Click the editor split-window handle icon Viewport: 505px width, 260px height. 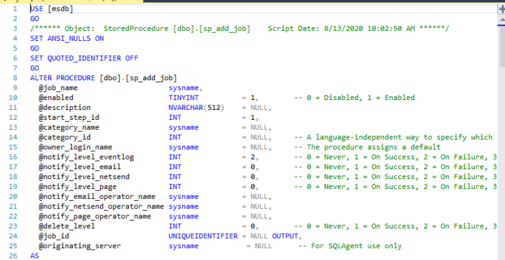click(x=502, y=9)
